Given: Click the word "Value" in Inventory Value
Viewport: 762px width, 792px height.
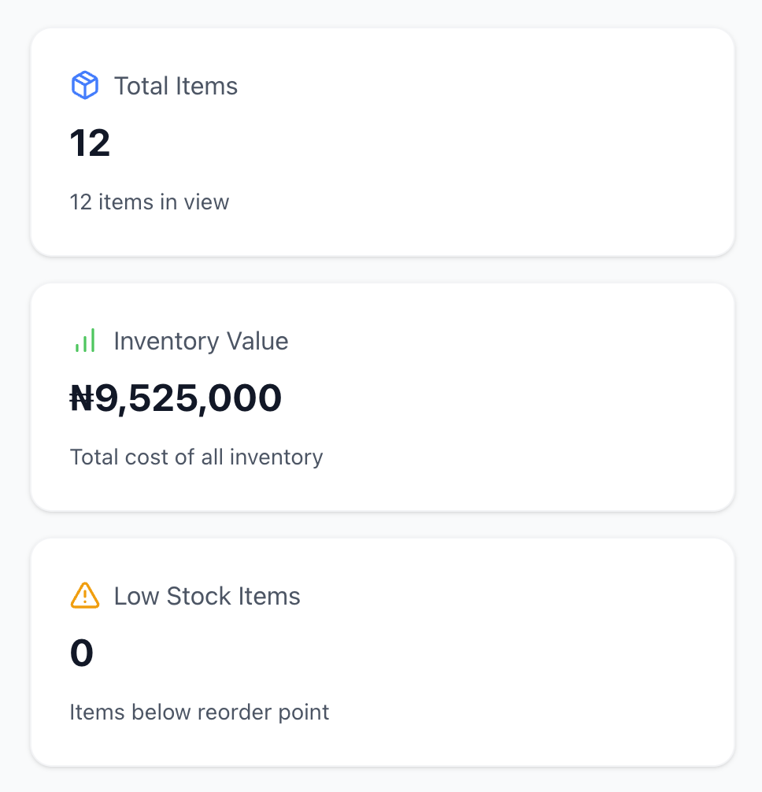Looking at the screenshot, I should click(257, 341).
